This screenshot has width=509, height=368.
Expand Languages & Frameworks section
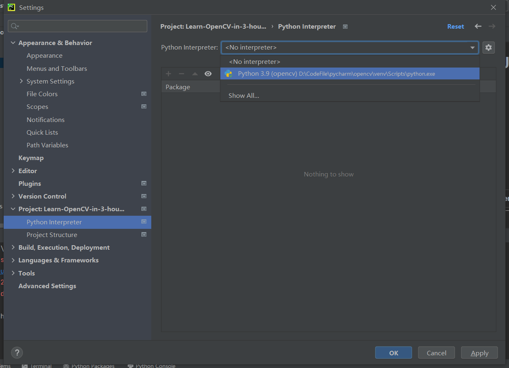pyautogui.click(x=13, y=260)
